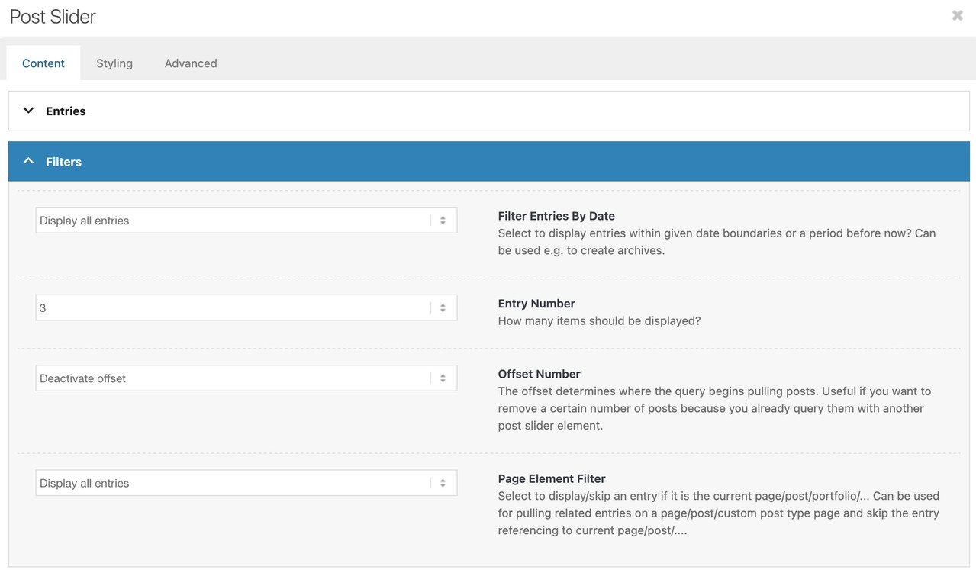Click the Entries section chevron icon
976x573 pixels.
click(28, 111)
